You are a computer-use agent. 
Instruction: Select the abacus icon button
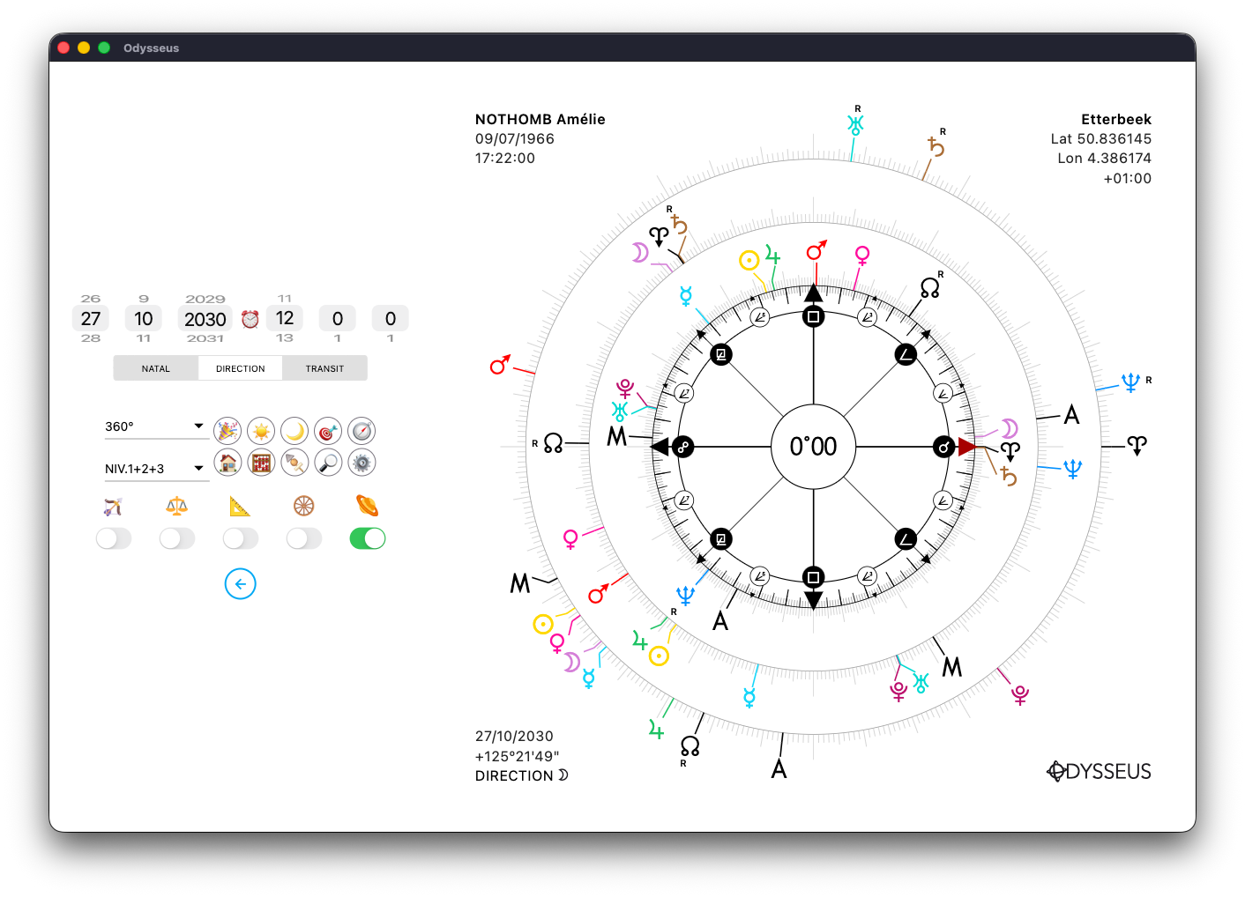pyautogui.click(x=261, y=462)
